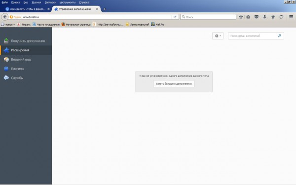Open the 'Инструменты' menu
This screenshot has height=185, width=296.
68,2
